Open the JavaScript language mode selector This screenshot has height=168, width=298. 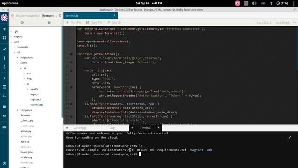tap(282, 23)
